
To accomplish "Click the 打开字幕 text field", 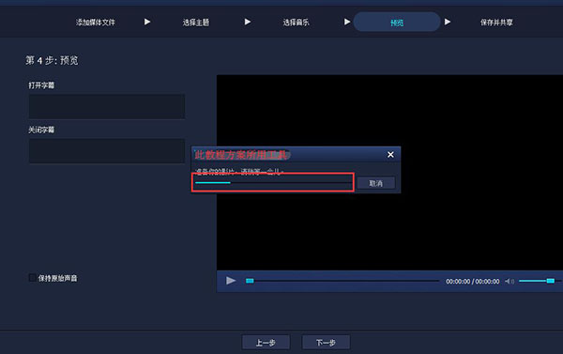I will (107, 107).
